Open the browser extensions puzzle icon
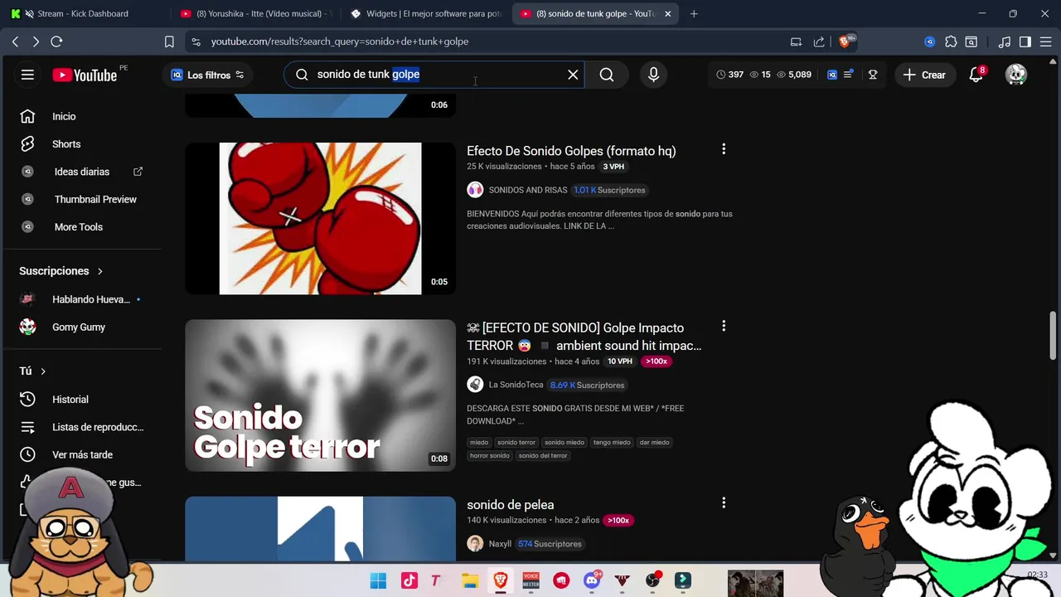 (x=951, y=41)
